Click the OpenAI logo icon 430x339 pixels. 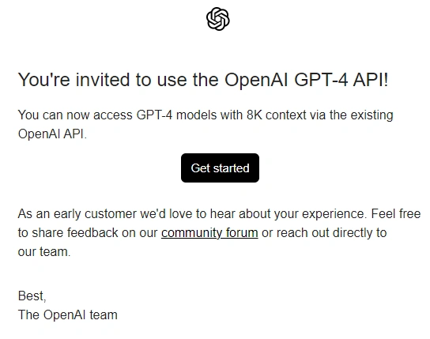click(x=217, y=19)
